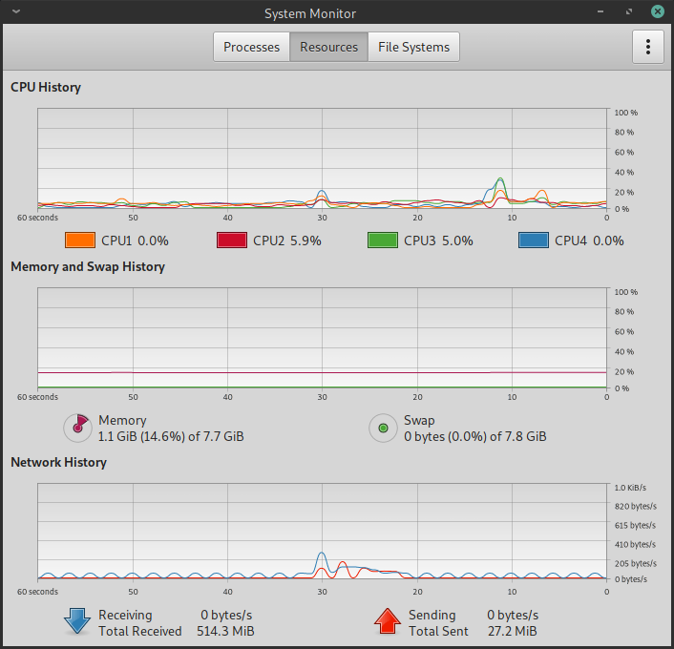Select the Resources tab
Screen dimensions: 674x649
tap(328, 47)
